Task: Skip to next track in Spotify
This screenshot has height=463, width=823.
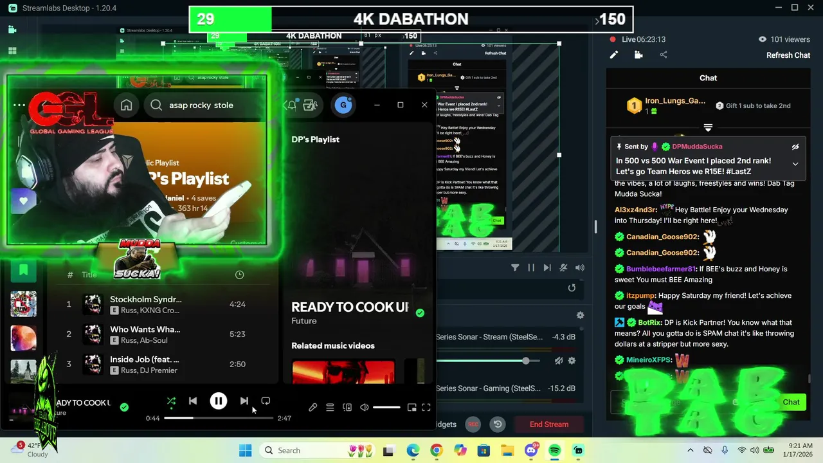Action: point(244,401)
